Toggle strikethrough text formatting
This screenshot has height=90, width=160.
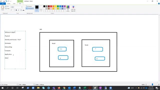pos(23,10)
